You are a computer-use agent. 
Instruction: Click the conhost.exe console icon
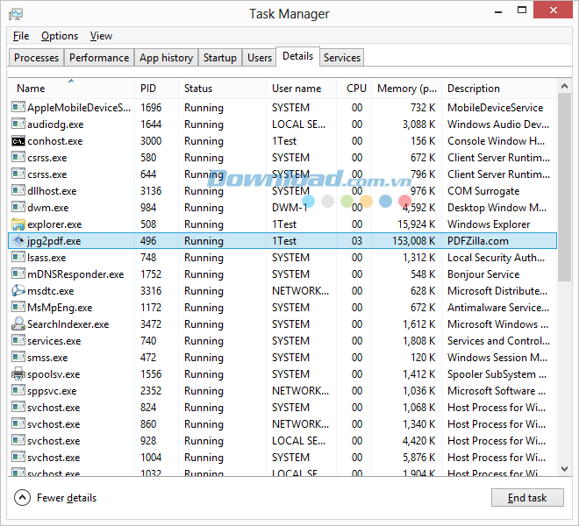coord(18,141)
